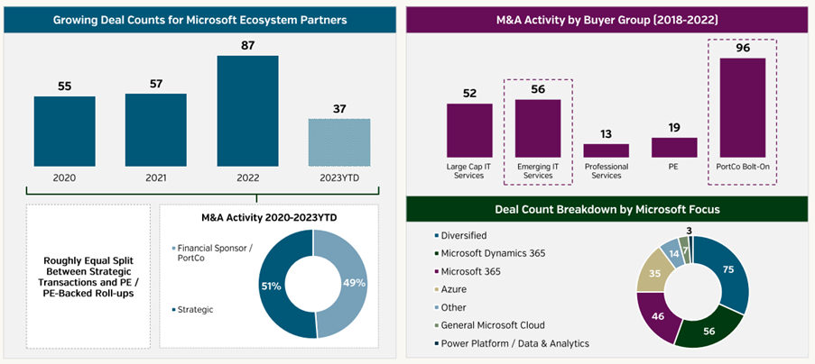Select 'Emerging IT Services' axis label

click(538, 171)
